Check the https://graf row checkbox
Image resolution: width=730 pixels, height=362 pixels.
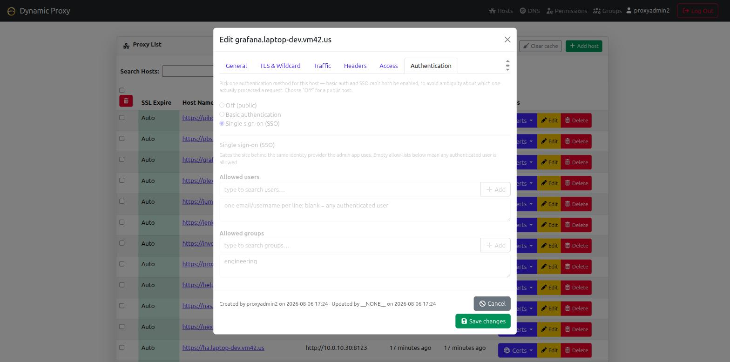(x=122, y=160)
